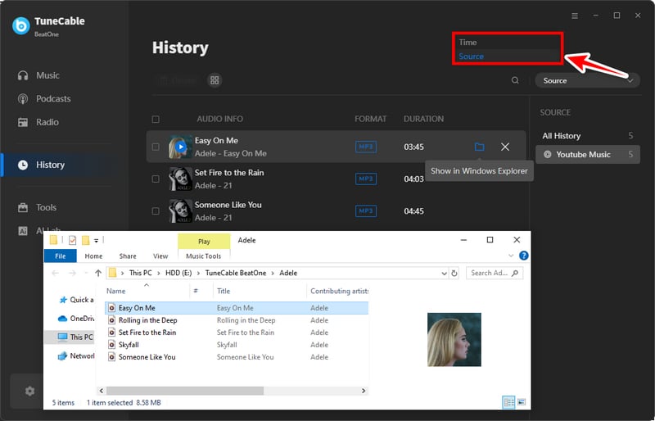This screenshot has height=421, width=655.
Task: Go to the History page
Action: tap(41, 165)
